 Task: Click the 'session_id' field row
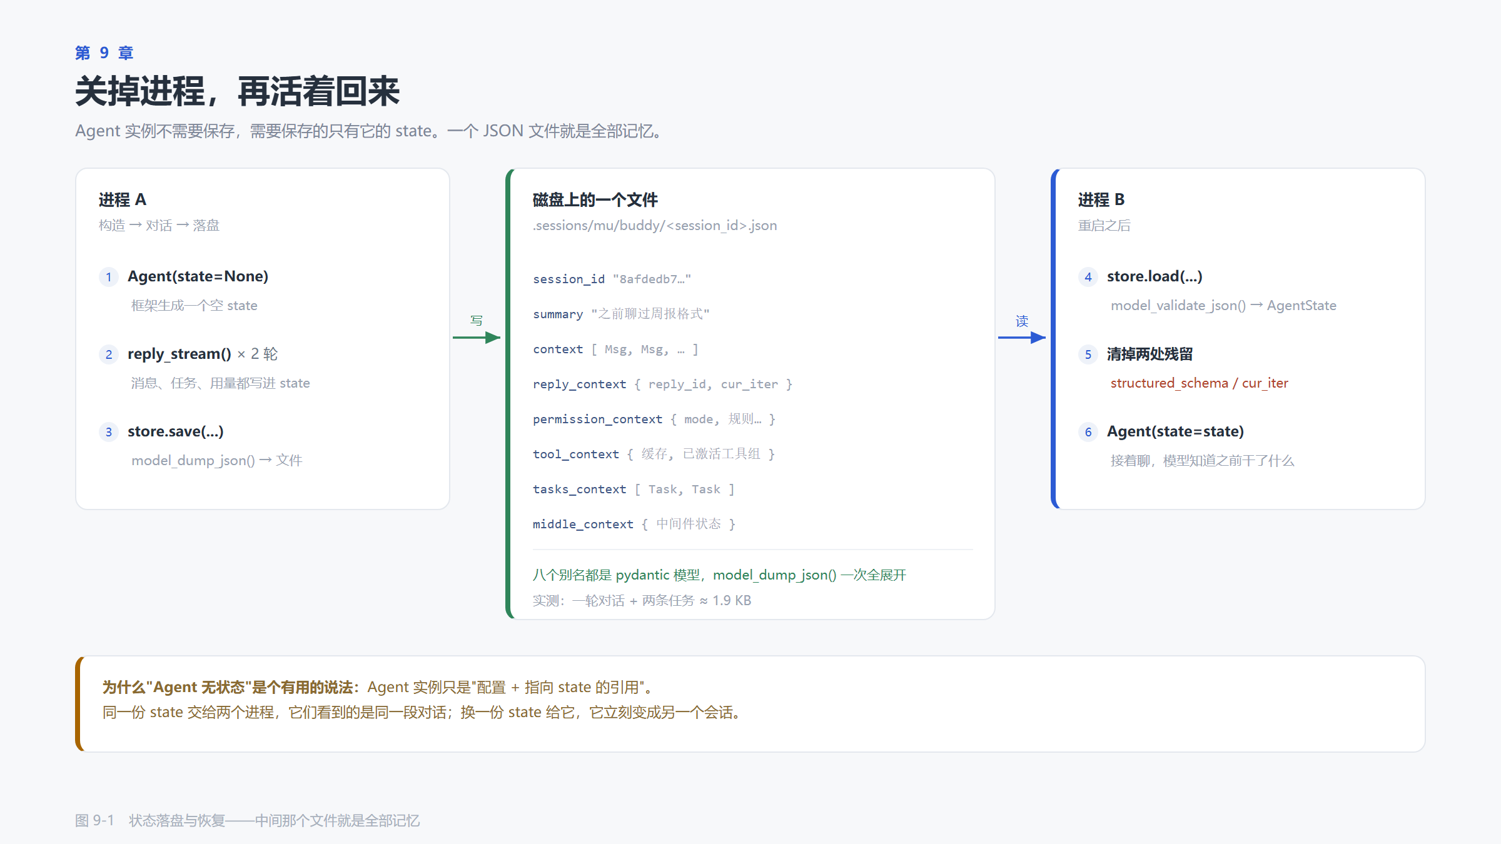[x=612, y=279]
